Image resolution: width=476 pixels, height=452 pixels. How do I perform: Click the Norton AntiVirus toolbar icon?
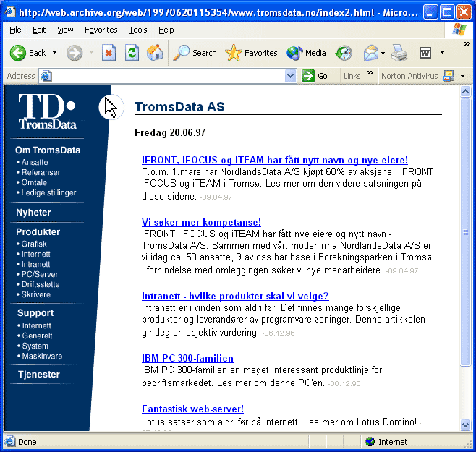click(449, 76)
